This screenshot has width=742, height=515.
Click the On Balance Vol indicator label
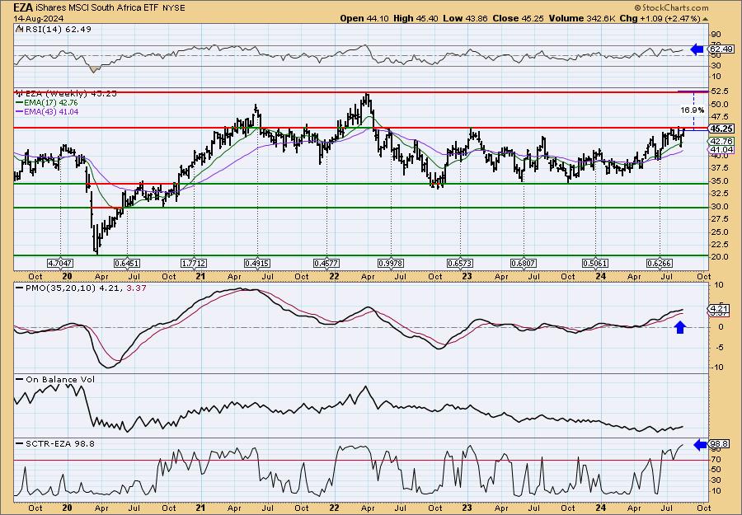point(55,379)
